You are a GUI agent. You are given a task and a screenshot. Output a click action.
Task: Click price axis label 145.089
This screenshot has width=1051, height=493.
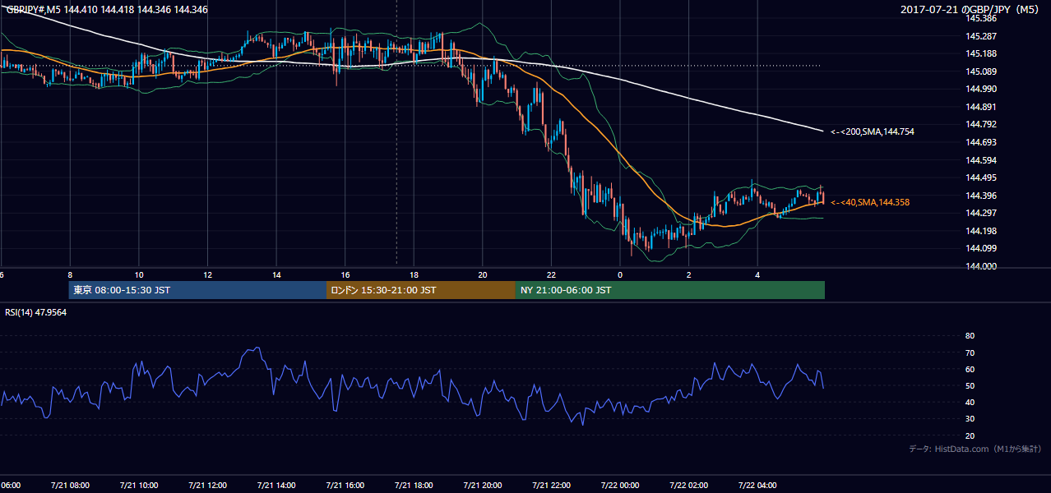pyautogui.click(x=982, y=71)
